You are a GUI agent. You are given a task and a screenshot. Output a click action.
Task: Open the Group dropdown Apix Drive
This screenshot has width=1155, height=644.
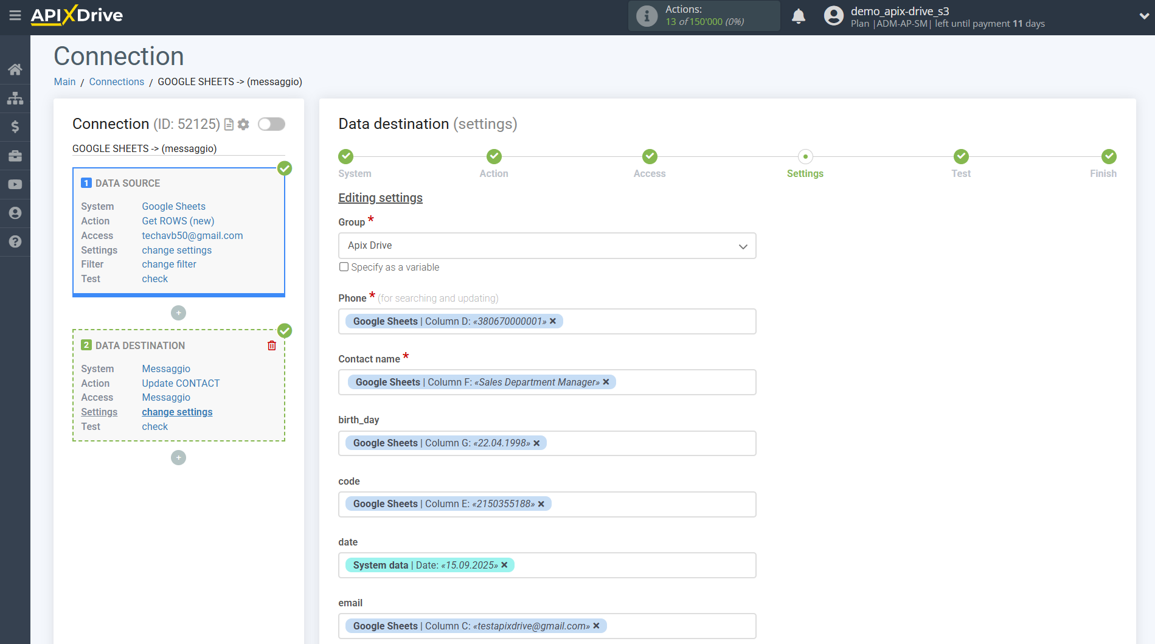click(547, 246)
